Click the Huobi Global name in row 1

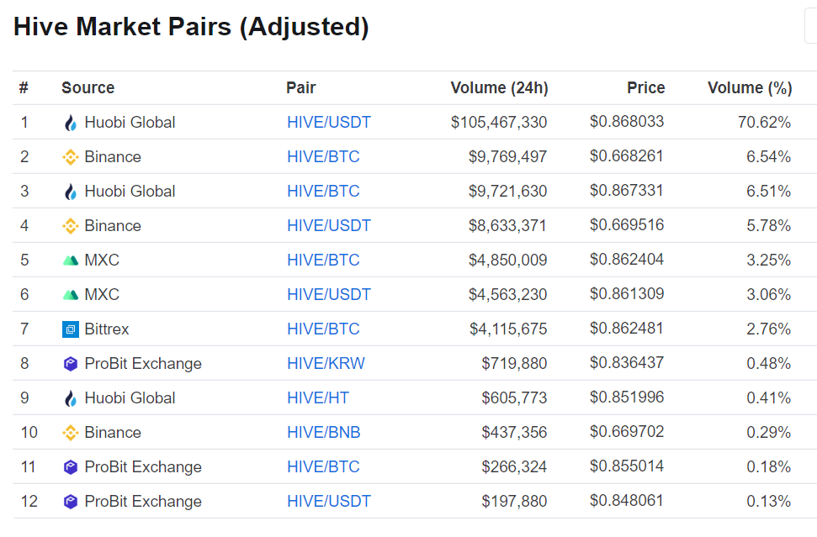(130, 123)
